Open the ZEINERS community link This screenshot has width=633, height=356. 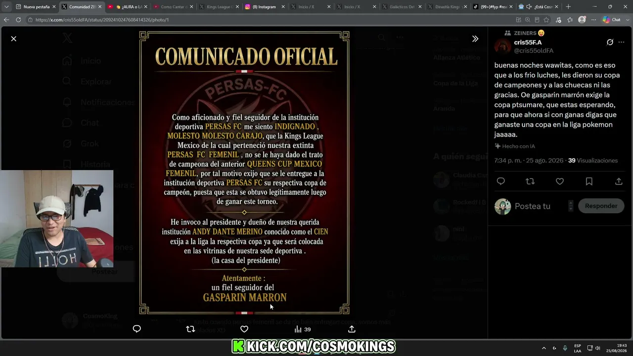coord(529,33)
